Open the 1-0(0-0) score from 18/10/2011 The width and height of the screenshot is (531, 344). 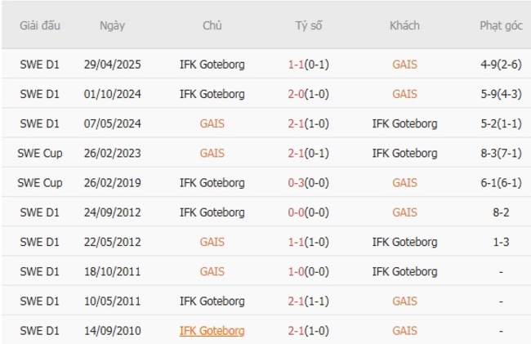[309, 271]
